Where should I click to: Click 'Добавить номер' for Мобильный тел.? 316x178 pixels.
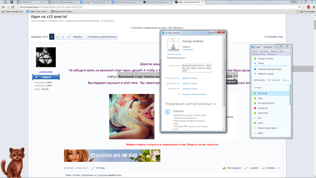pyautogui.click(x=190, y=78)
